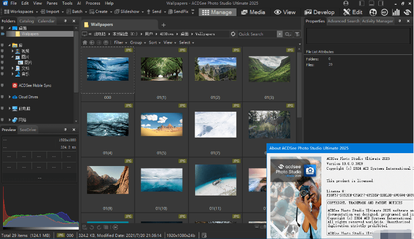Expand the 视频 library node
414x239 pixels.
click(12, 51)
